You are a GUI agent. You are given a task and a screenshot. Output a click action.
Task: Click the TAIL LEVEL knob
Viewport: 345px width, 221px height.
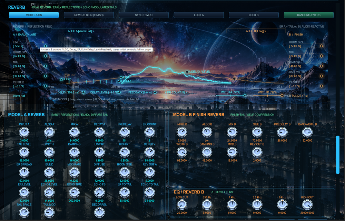click(x=24, y=152)
